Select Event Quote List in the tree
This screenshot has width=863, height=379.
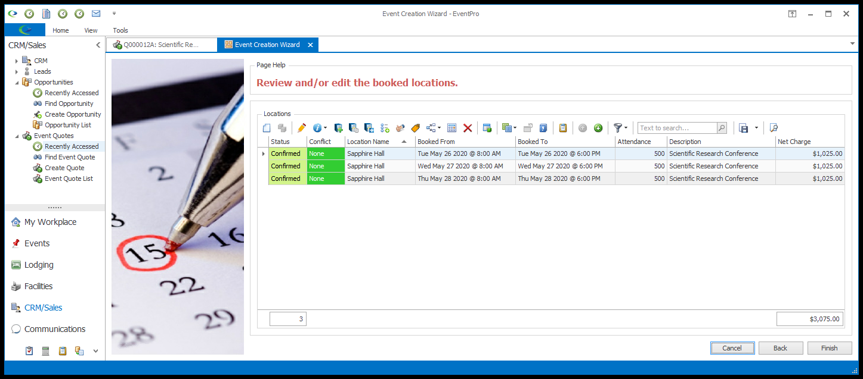(x=69, y=178)
